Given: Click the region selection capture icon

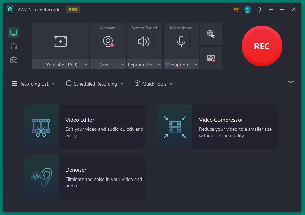Looking at the screenshot, I should (x=60, y=41).
